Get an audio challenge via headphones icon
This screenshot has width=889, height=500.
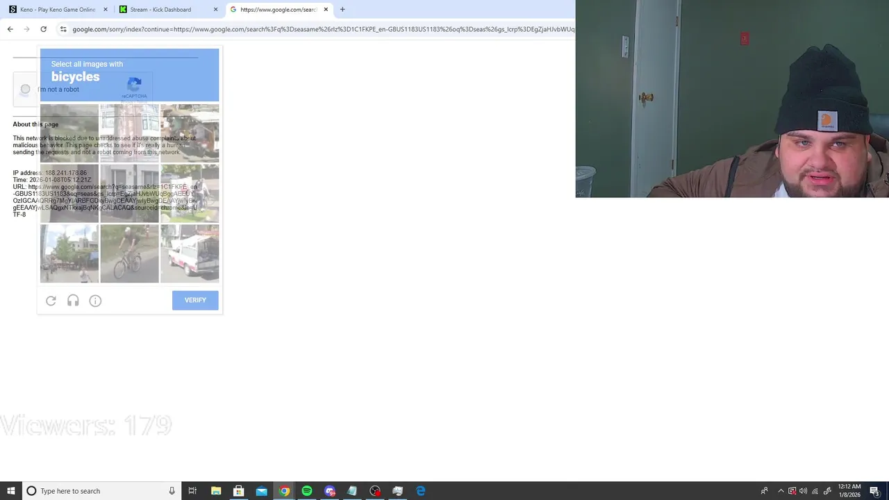pos(73,301)
